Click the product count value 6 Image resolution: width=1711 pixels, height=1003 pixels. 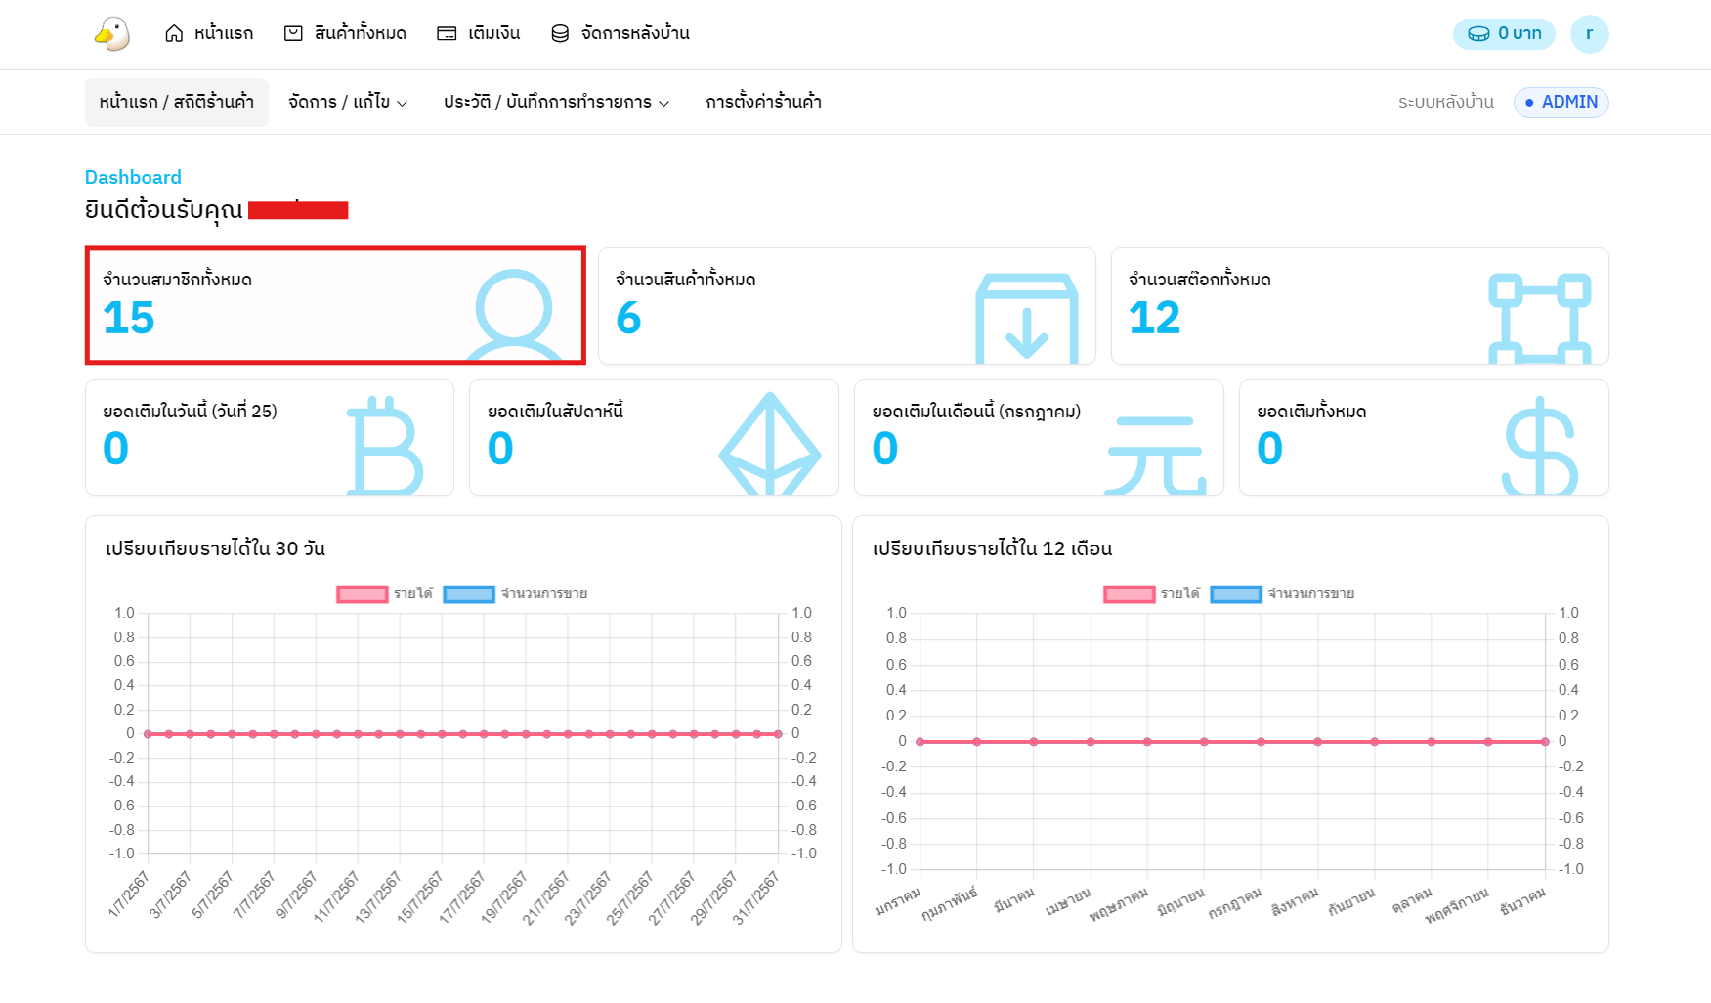(628, 319)
